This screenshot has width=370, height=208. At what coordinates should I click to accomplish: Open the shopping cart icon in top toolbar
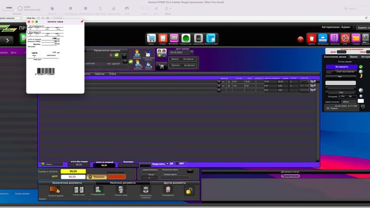tap(151, 38)
